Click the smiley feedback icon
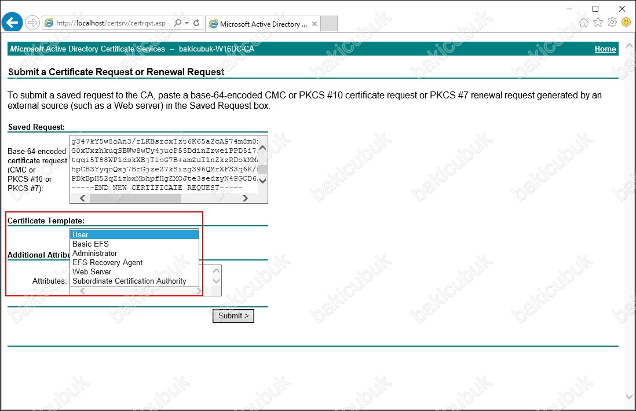The height and width of the screenshot is (411, 636). 626,23
